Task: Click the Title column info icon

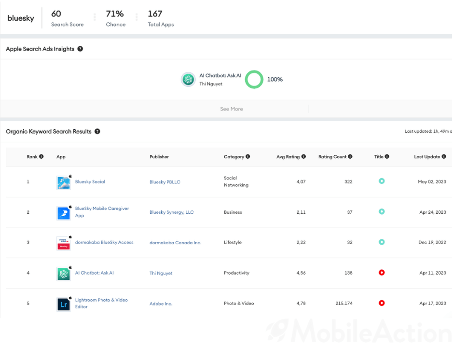Action: 387,157
